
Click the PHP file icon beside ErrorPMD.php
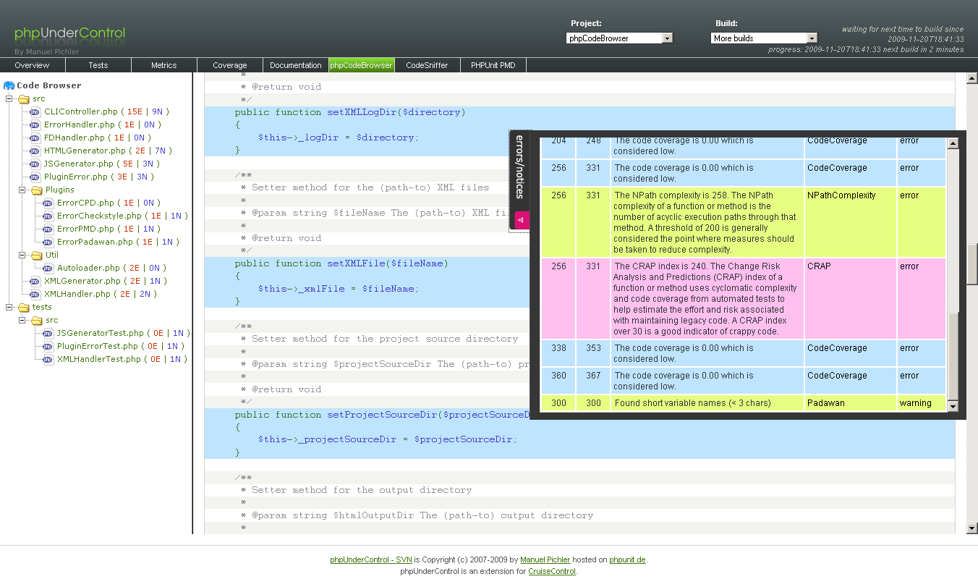48,229
